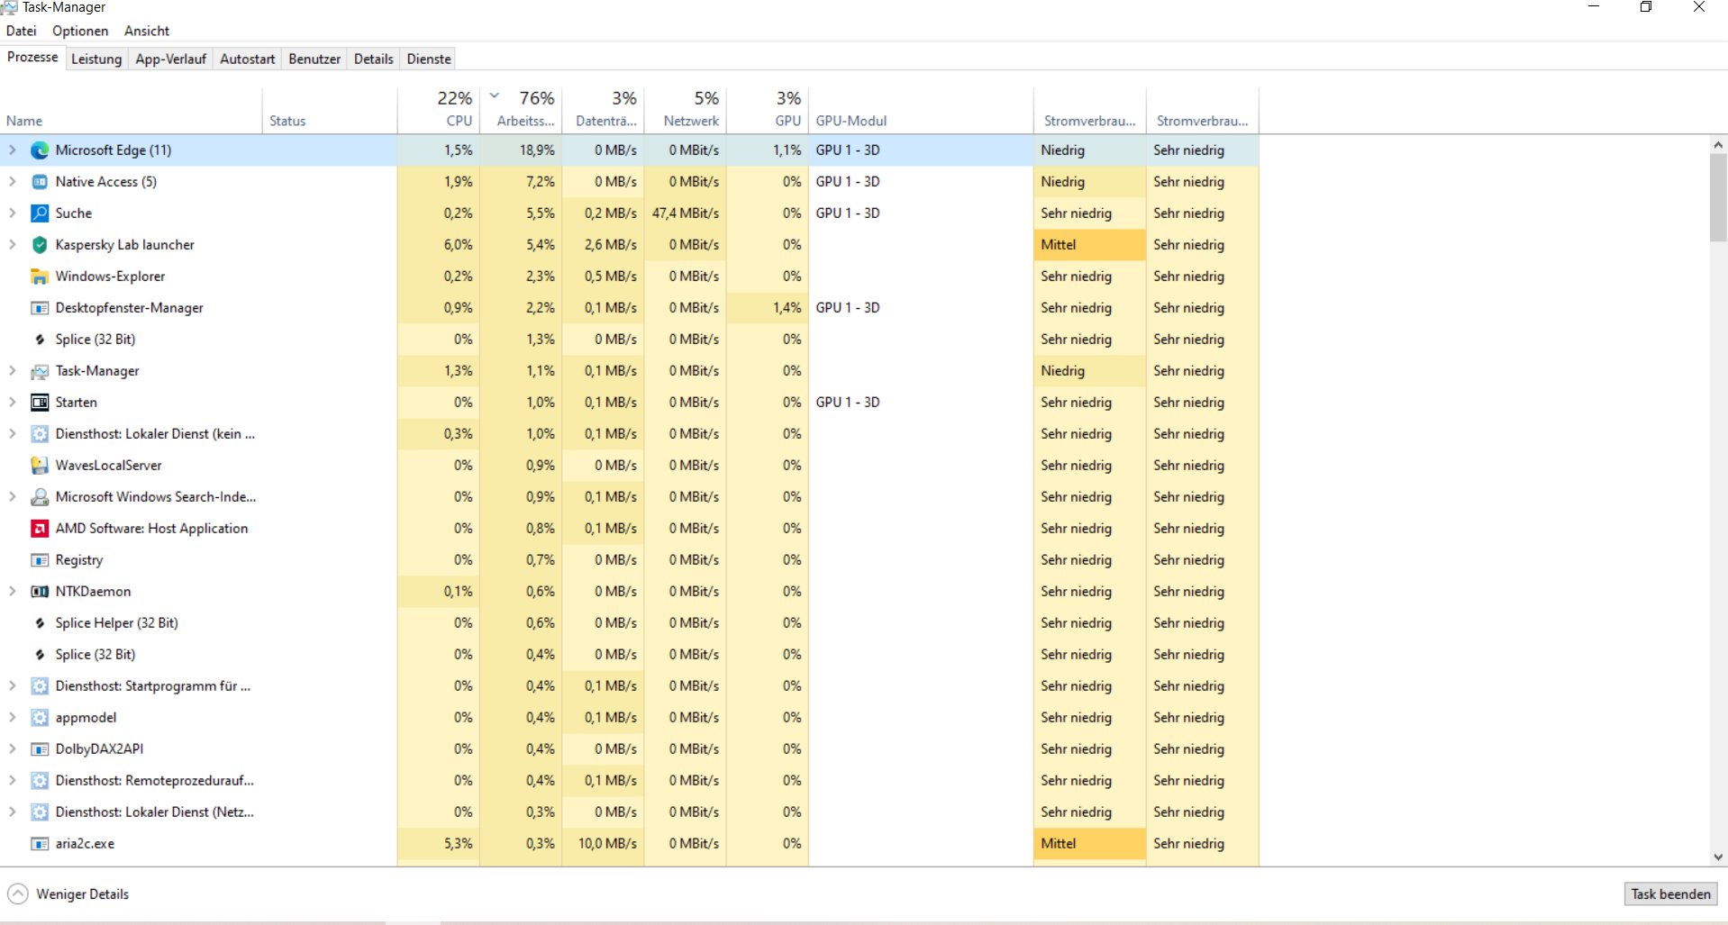Click the 18,9% memory value for Edge

tap(537, 150)
